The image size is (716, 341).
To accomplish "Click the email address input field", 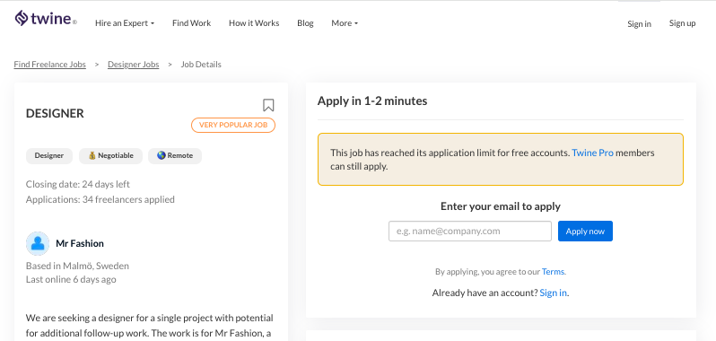I will [470, 231].
